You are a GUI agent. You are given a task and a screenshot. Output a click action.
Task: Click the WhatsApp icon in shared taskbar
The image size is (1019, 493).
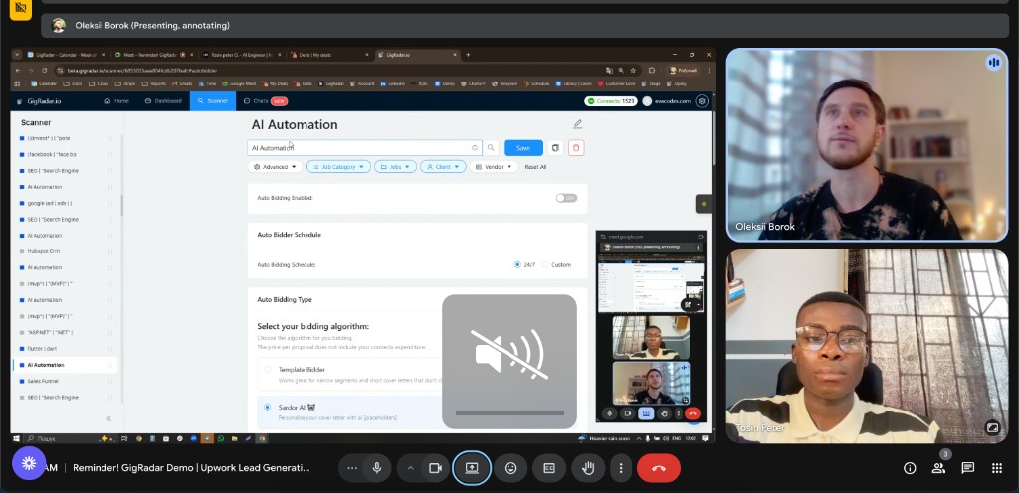221,438
